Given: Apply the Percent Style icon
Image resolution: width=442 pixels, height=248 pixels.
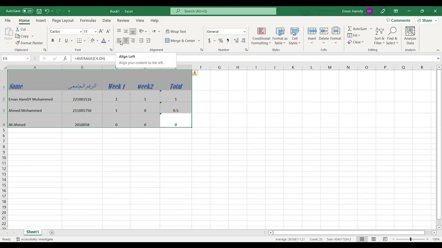Looking at the screenshot, I should click(221, 41).
